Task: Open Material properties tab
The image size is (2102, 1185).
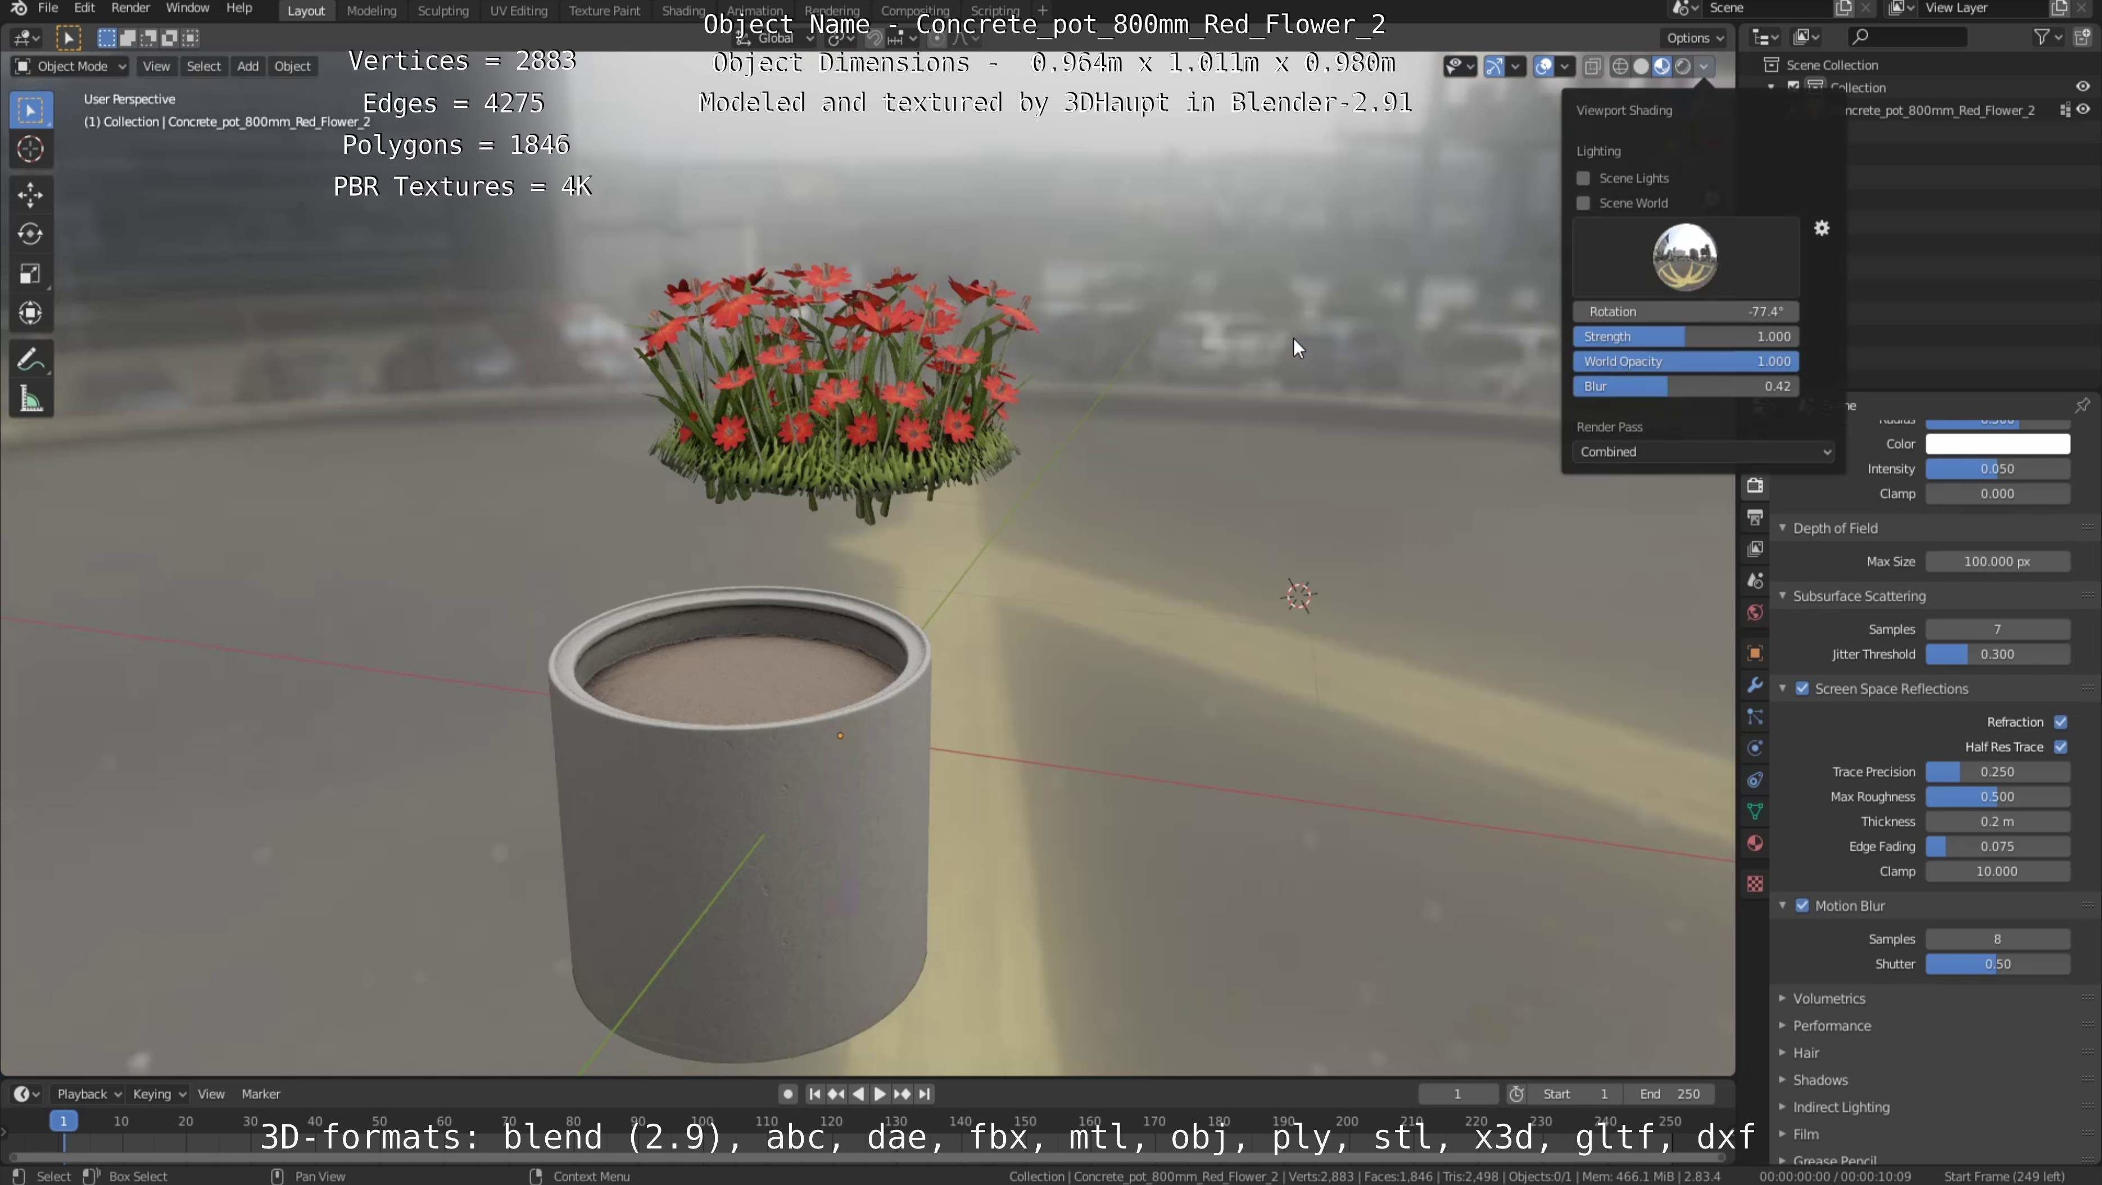Action: [1755, 843]
